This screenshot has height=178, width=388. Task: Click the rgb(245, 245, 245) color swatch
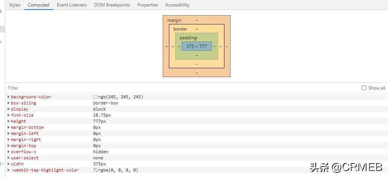(x=95, y=97)
